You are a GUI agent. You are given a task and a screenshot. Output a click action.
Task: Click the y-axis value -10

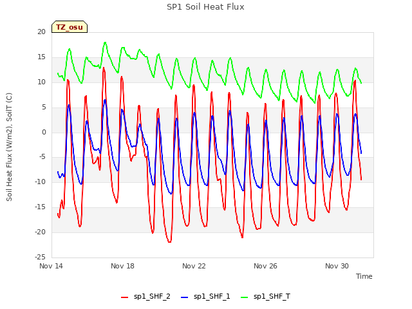pyautogui.click(x=40, y=182)
